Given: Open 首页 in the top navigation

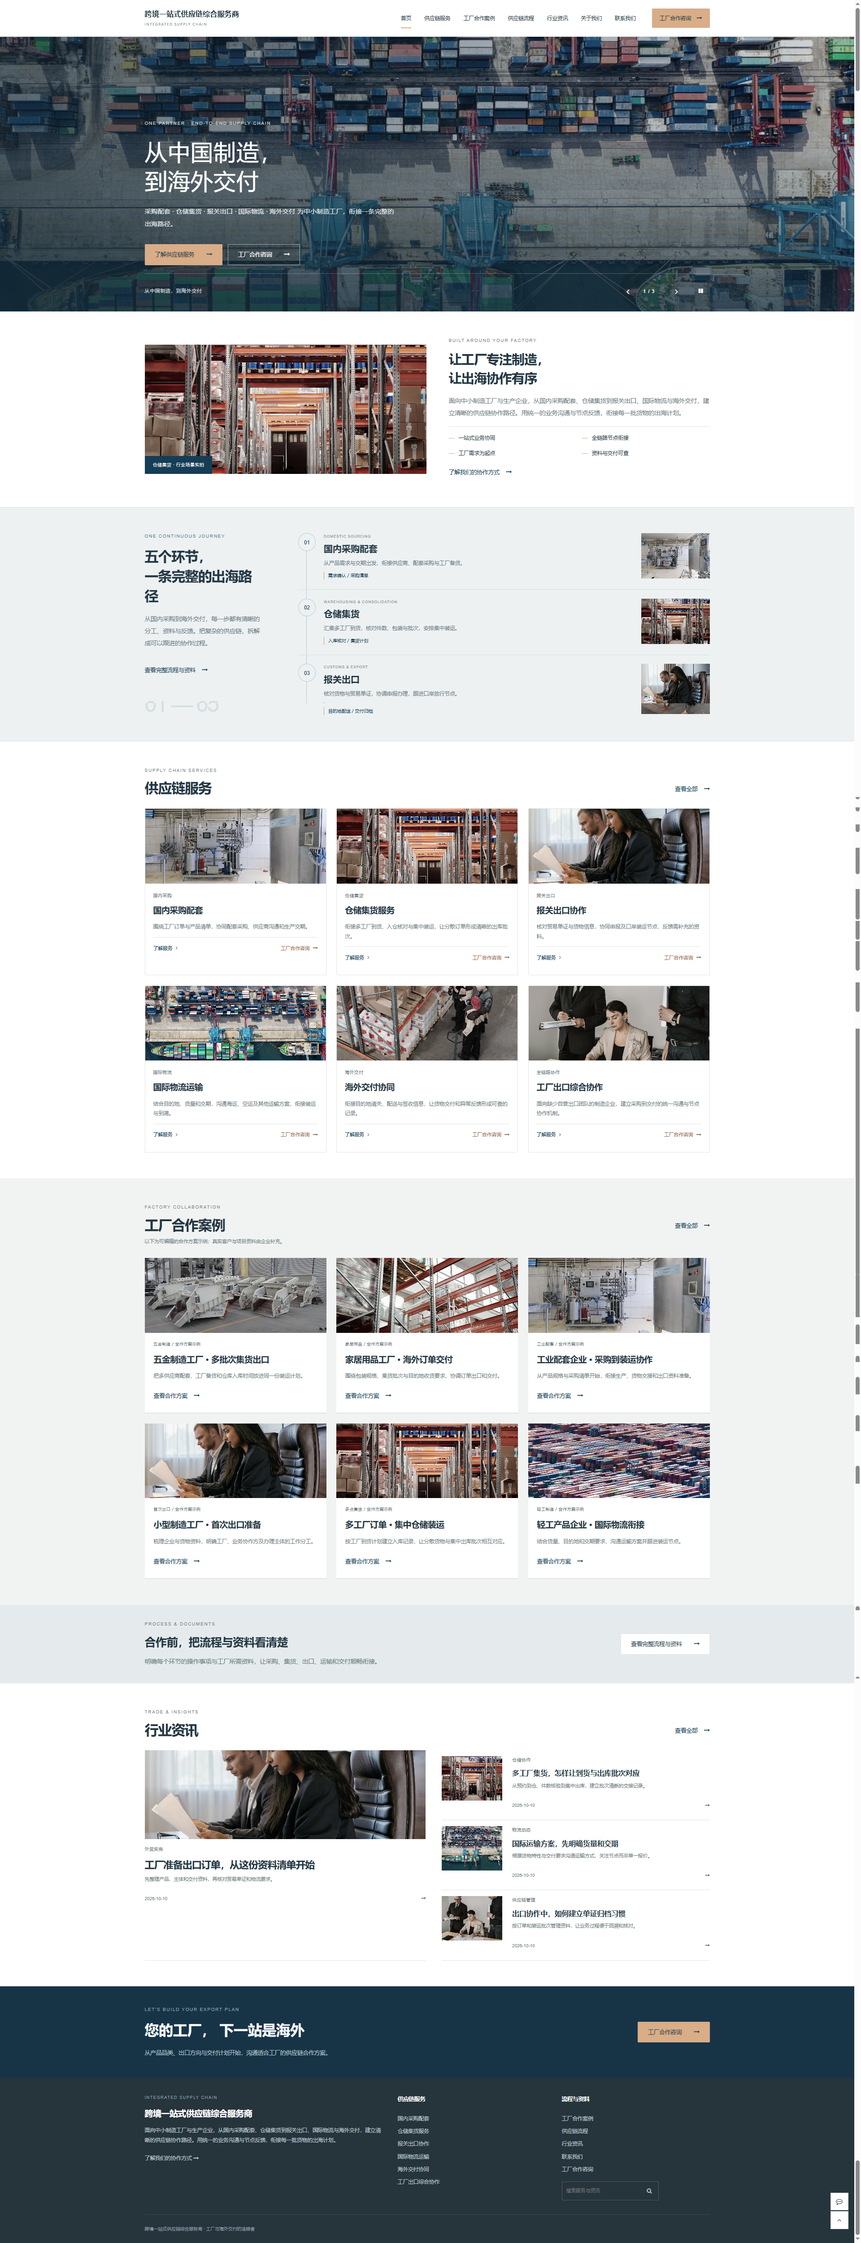Looking at the screenshot, I should pyautogui.click(x=405, y=18).
